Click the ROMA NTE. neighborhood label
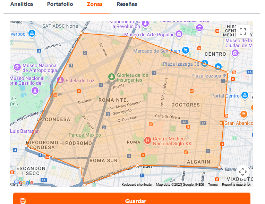This screenshot has width=265, height=204. (x=113, y=100)
